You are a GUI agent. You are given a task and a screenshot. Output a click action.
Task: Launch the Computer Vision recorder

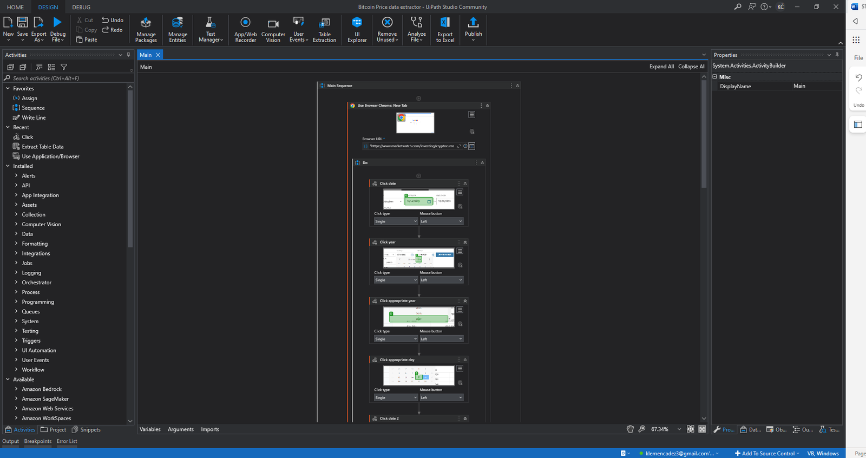tap(273, 30)
